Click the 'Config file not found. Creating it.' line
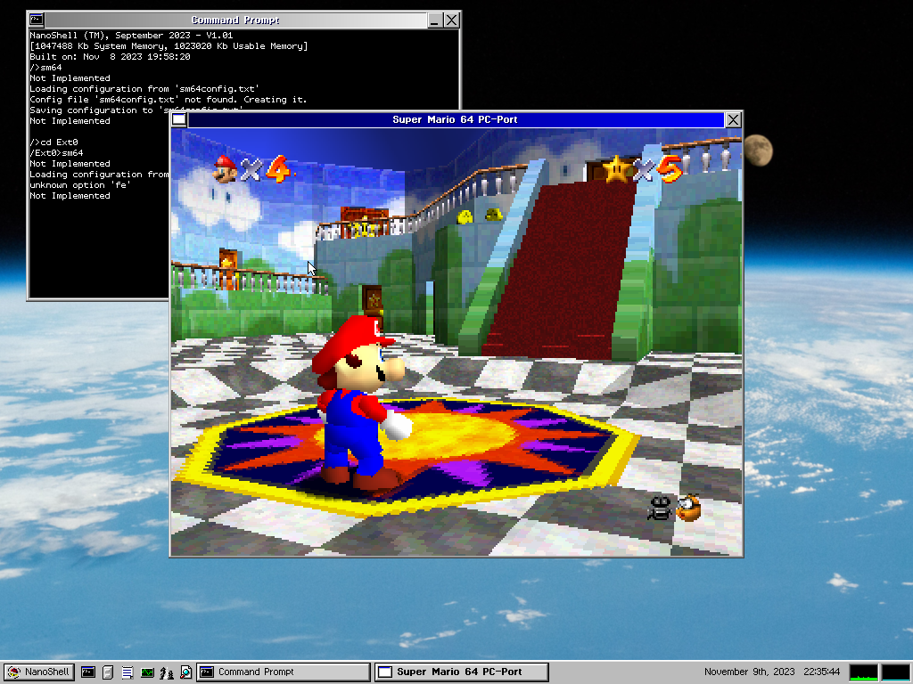The image size is (913, 684). click(x=169, y=100)
